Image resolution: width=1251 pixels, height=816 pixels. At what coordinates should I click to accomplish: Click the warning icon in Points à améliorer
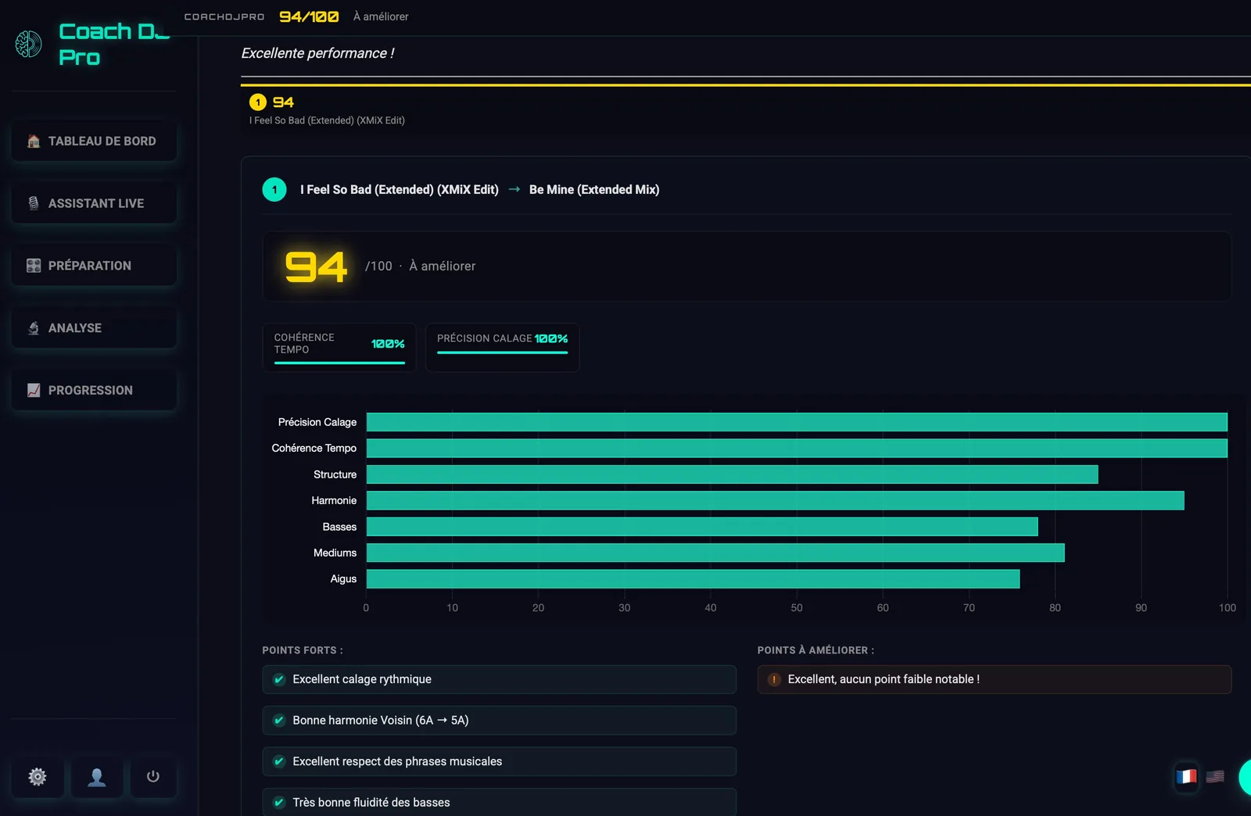pyautogui.click(x=774, y=679)
